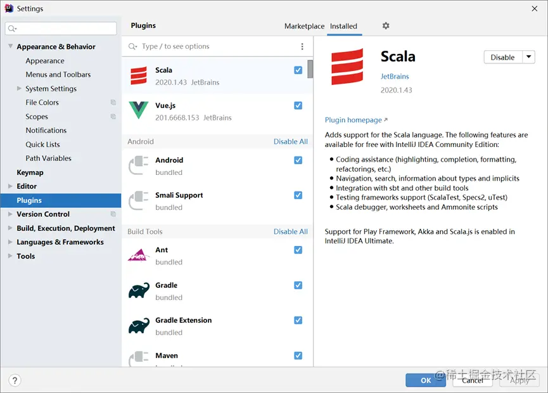
Task: Open the three-dot plugin search options
Action: pos(302,46)
